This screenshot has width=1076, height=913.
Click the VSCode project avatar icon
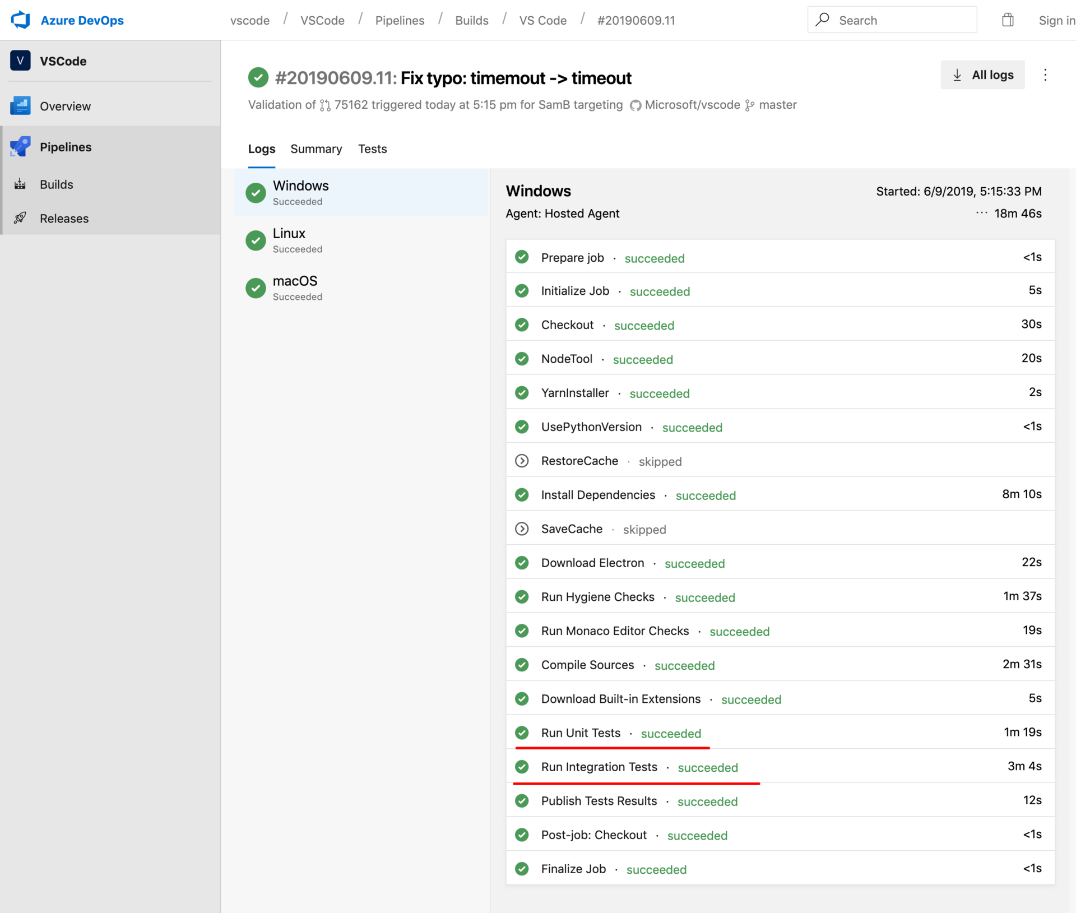(x=21, y=61)
